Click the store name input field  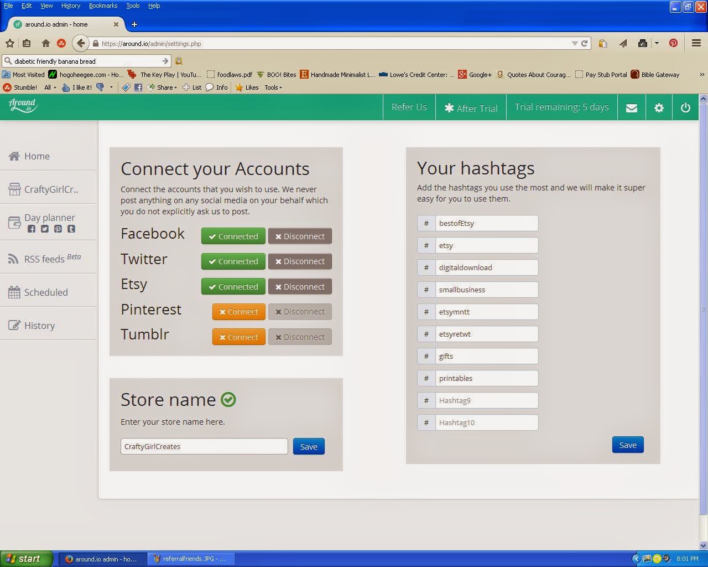coord(204,446)
